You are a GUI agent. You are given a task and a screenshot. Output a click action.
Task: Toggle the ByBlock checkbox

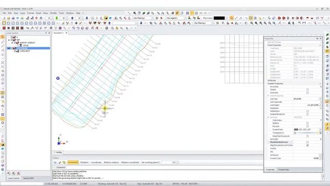click(x=307, y=123)
